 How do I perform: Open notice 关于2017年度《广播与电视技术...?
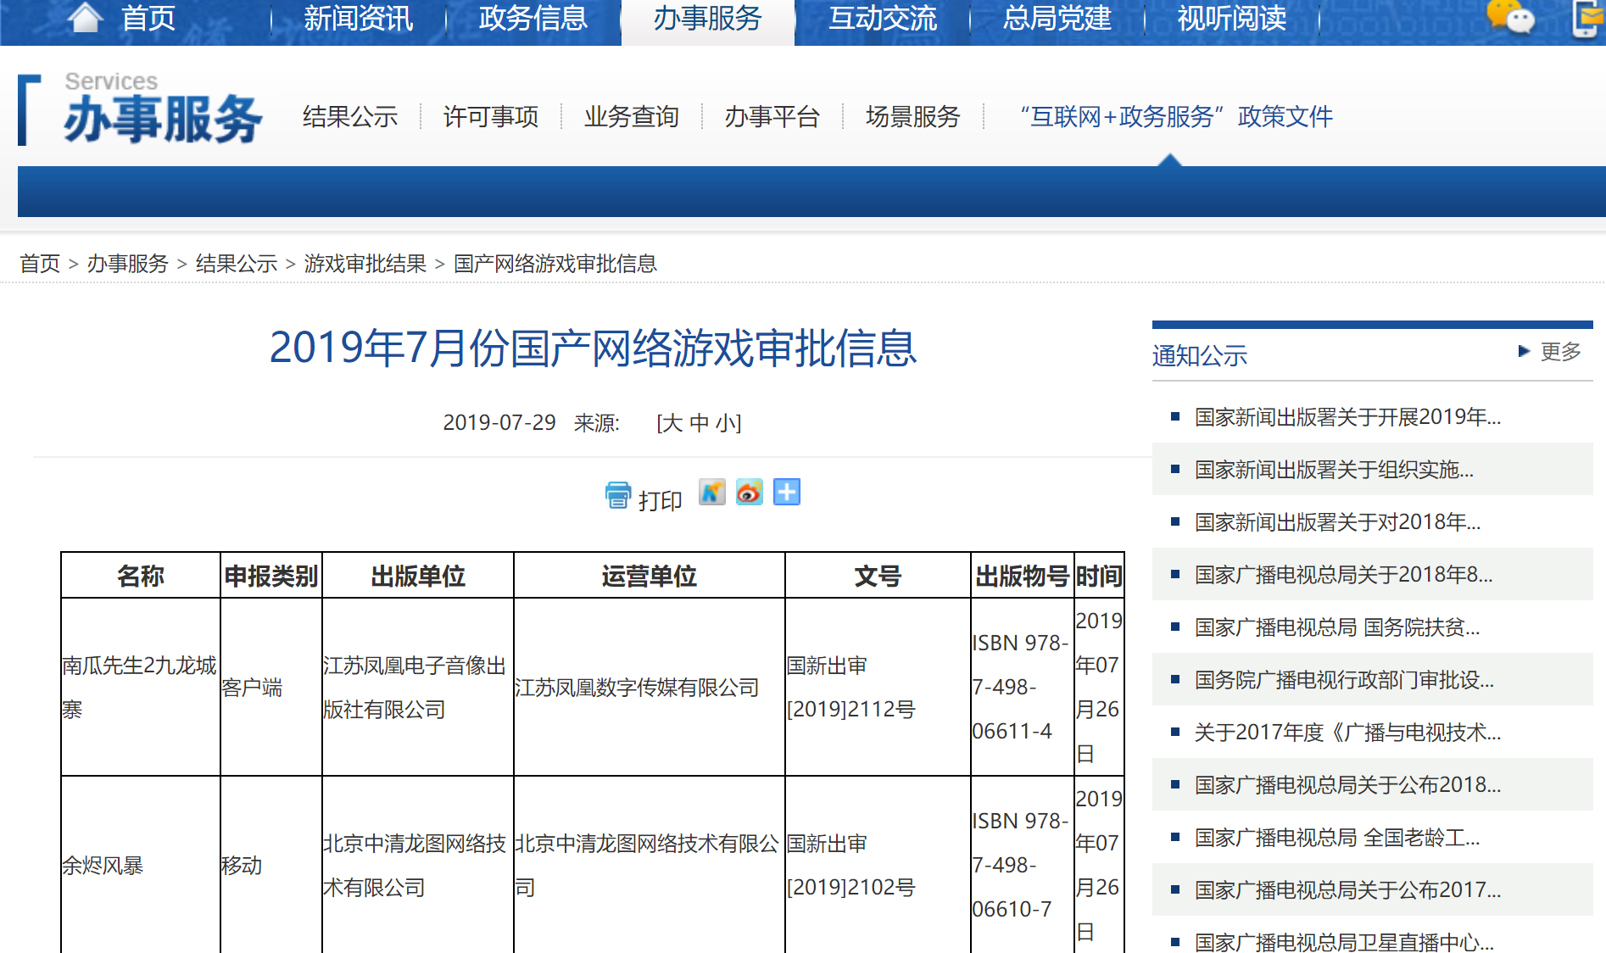pos(1347,732)
